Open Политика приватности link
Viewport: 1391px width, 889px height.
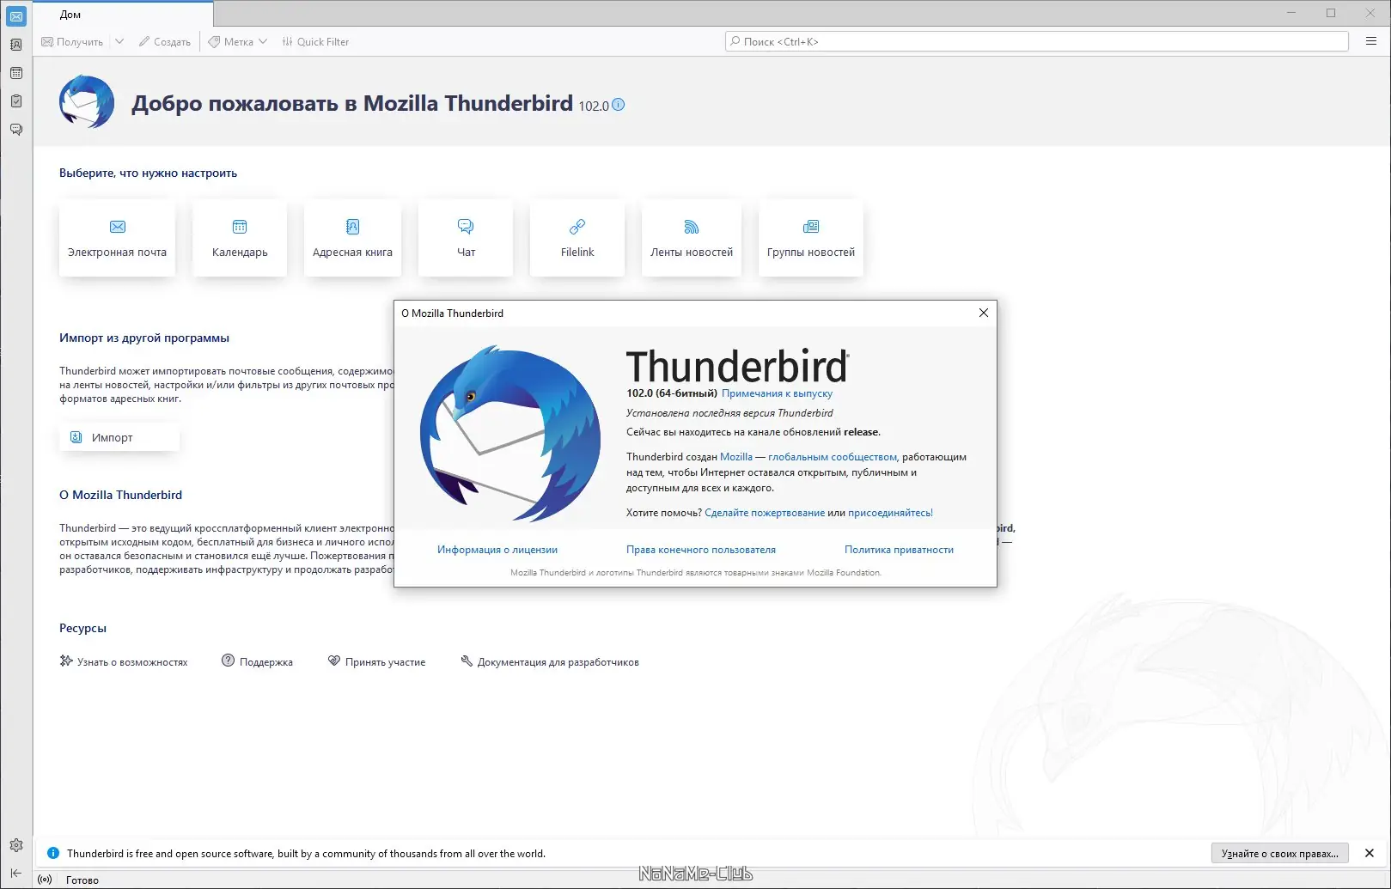(899, 550)
